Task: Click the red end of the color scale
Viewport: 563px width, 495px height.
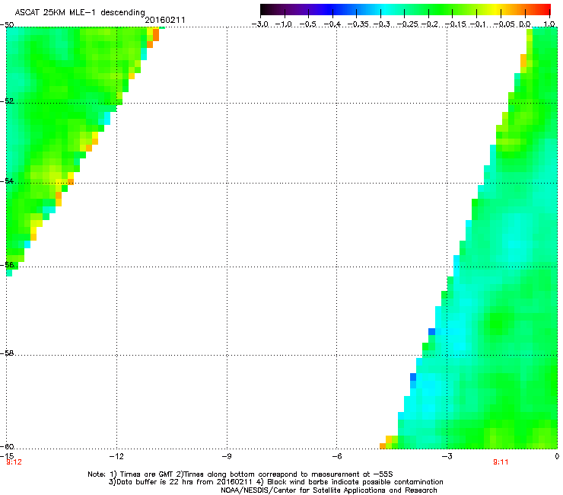Action: [544, 9]
